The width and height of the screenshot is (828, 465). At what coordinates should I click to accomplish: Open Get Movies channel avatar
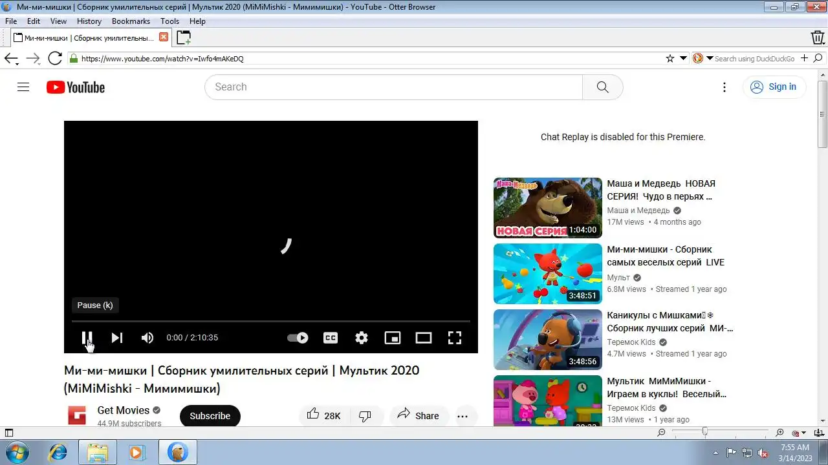click(x=77, y=415)
